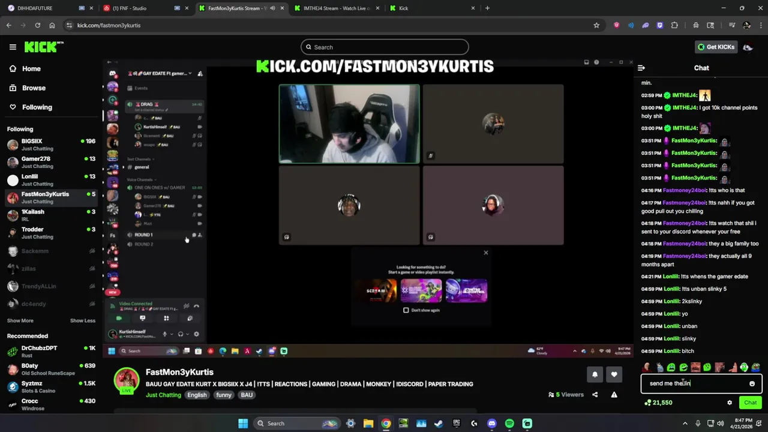Reload the page
Screen dimensions: 768x432
(x=37, y=25)
